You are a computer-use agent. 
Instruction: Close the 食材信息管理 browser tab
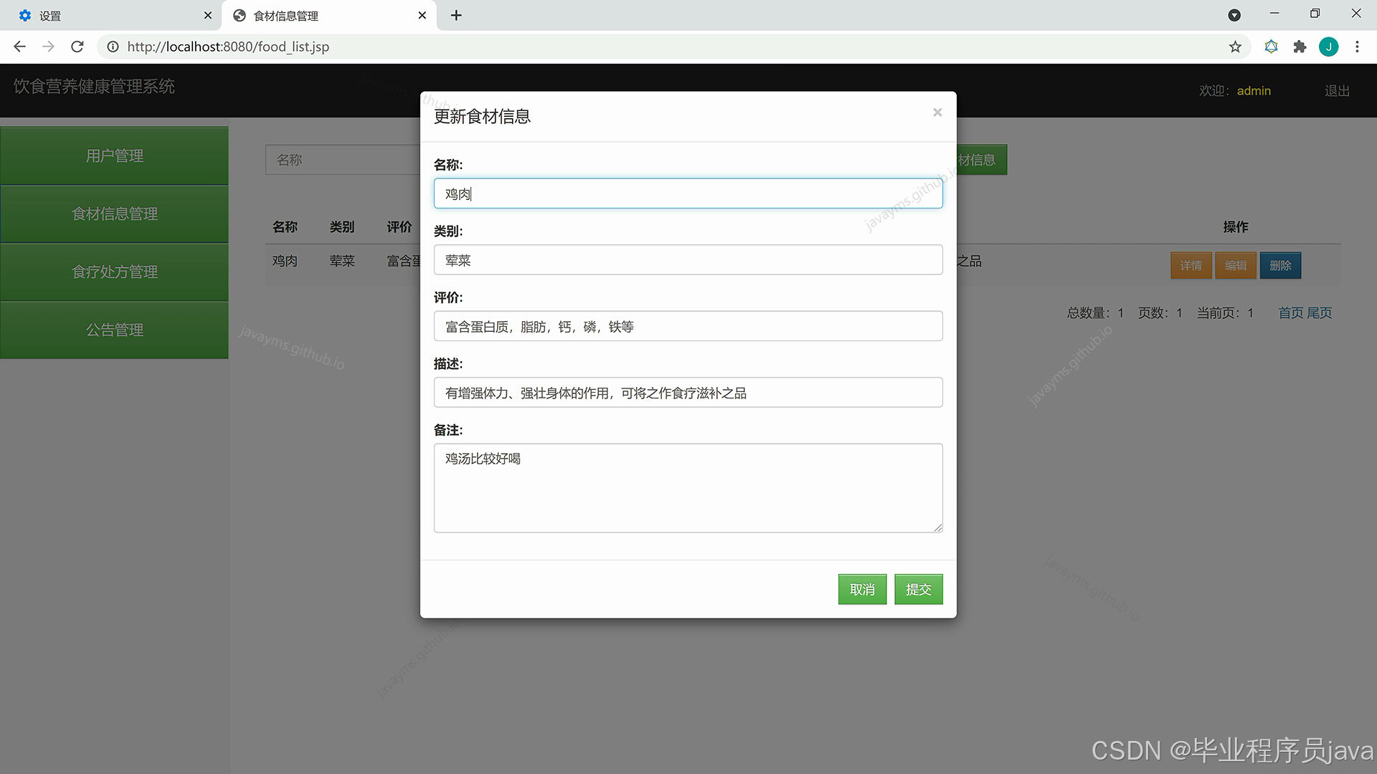coord(422,15)
